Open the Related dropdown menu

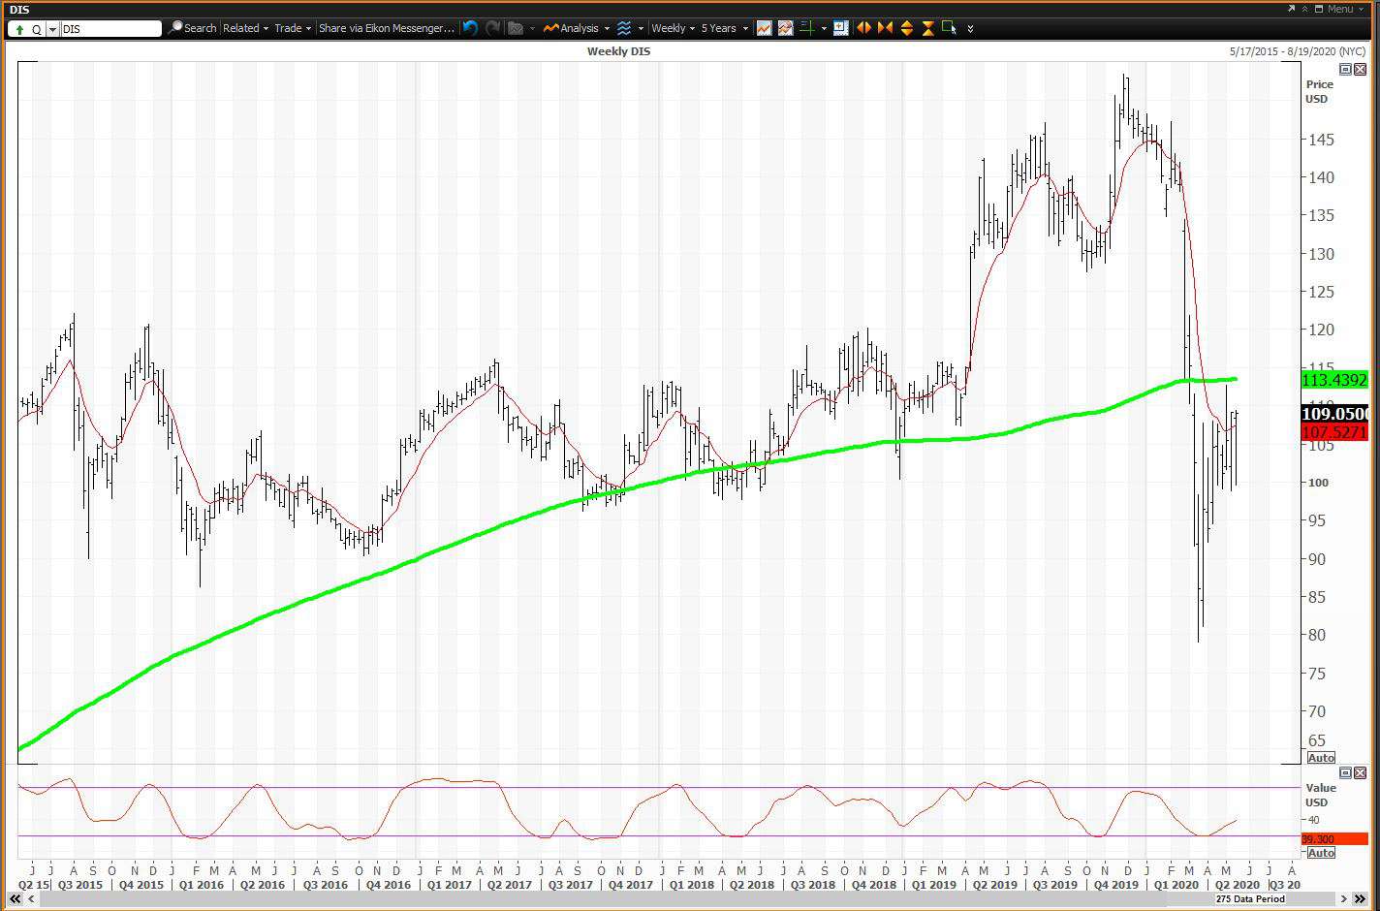tap(245, 28)
